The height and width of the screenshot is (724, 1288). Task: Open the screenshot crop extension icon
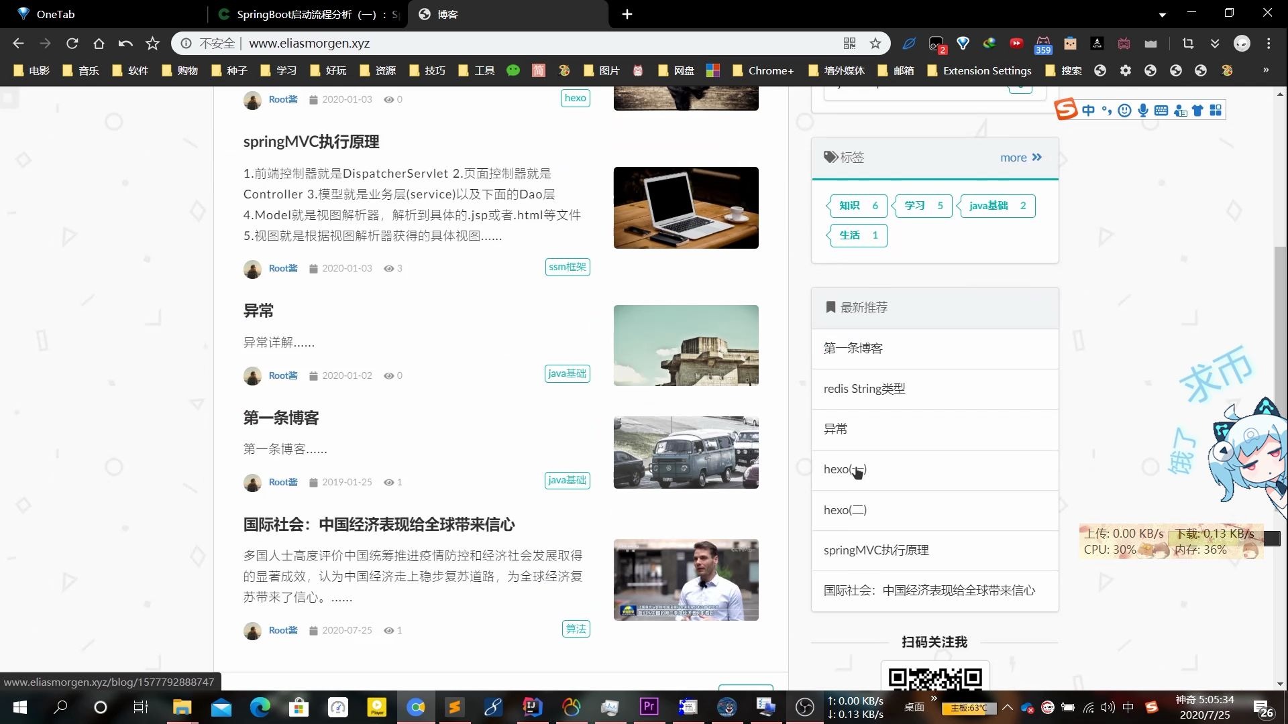click(1188, 43)
